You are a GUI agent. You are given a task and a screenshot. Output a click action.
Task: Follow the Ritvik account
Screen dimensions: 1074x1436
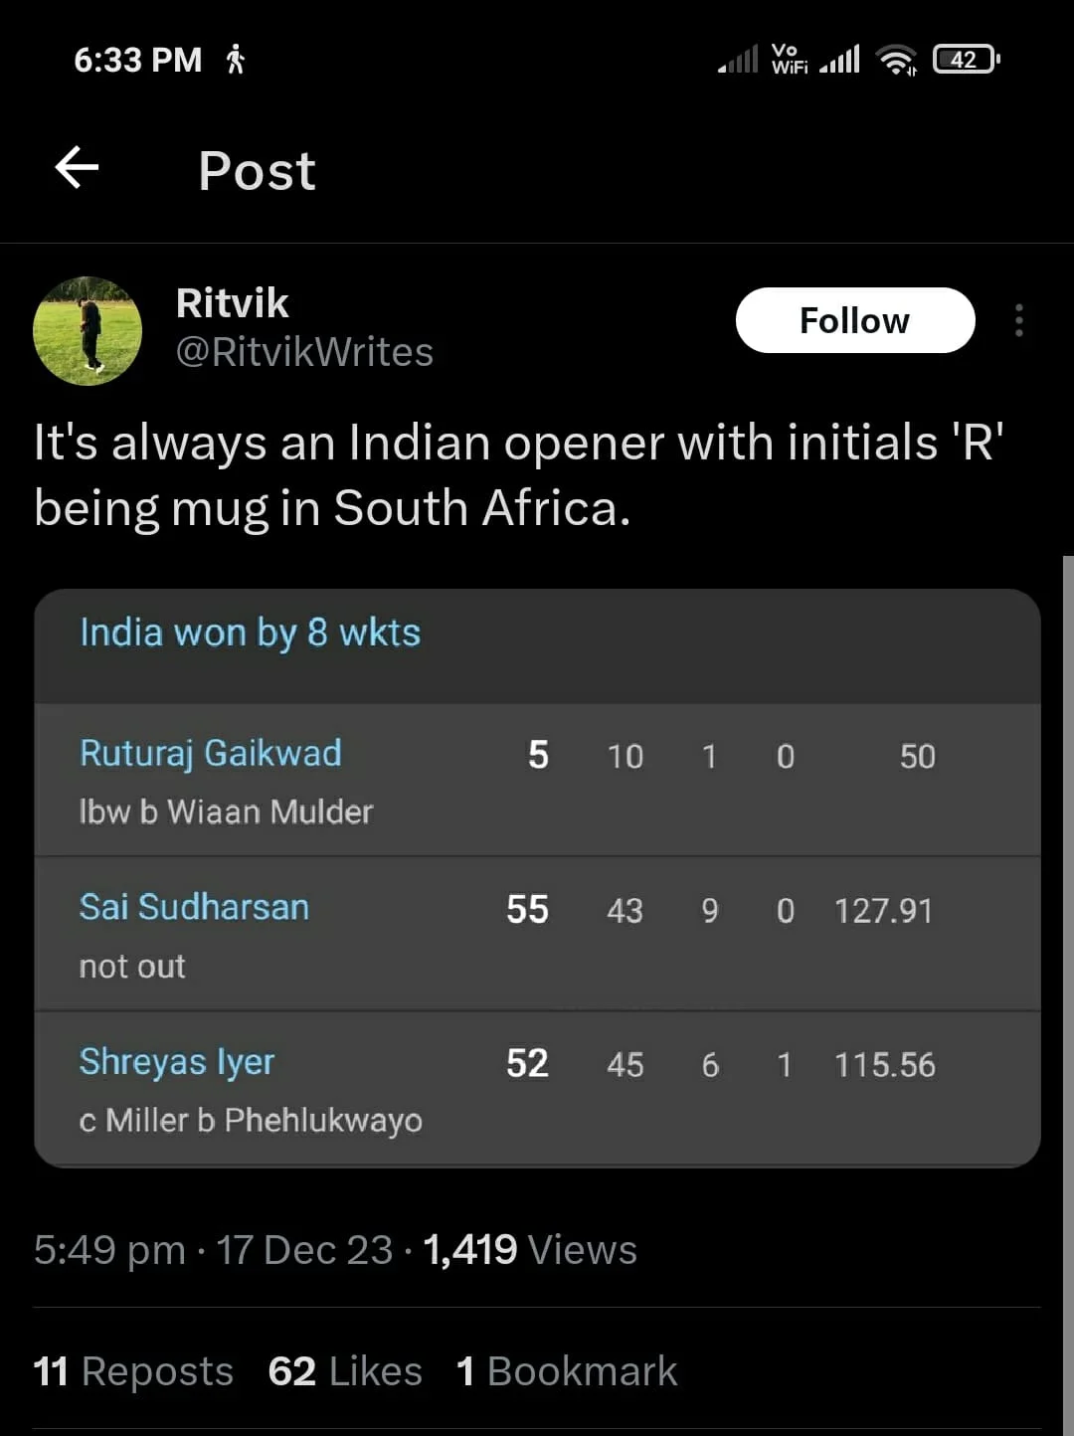tap(854, 320)
